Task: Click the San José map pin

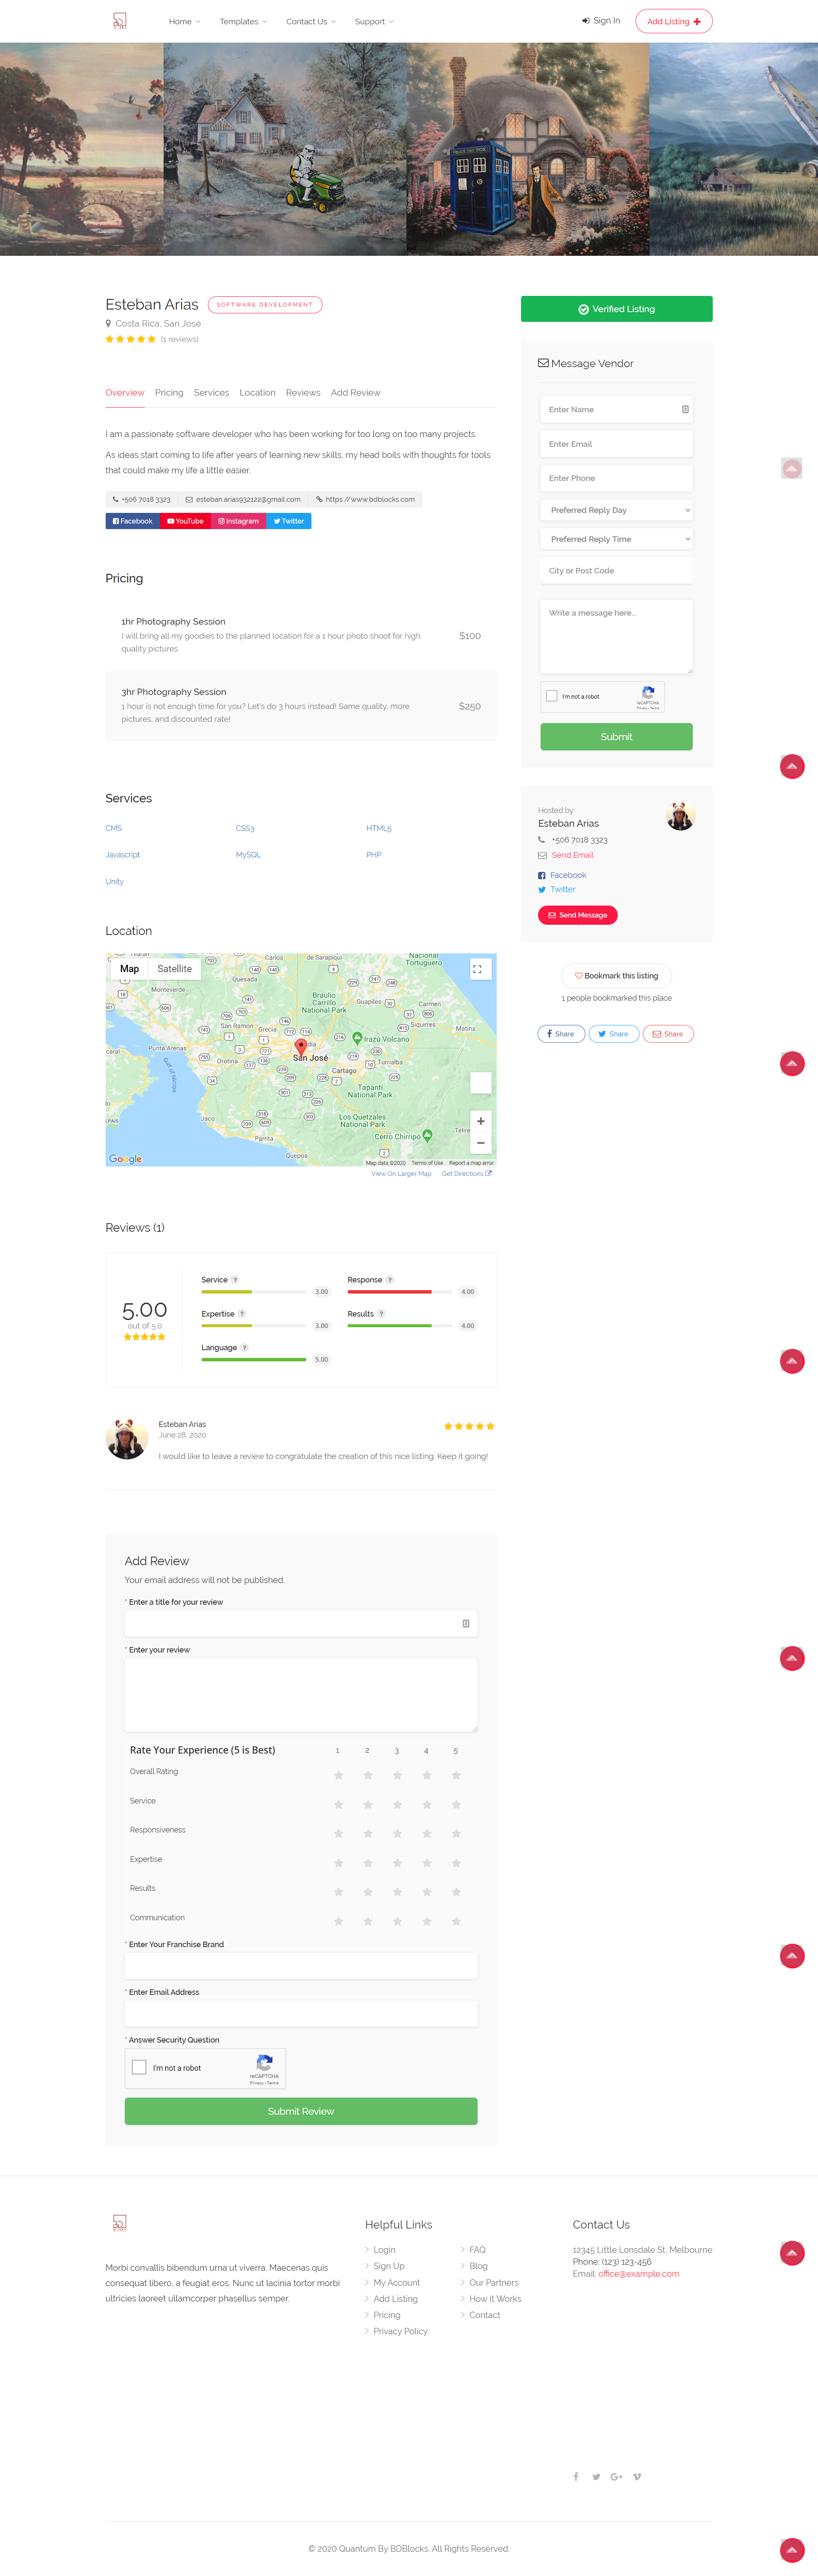Action: [x=301, y=1048]
